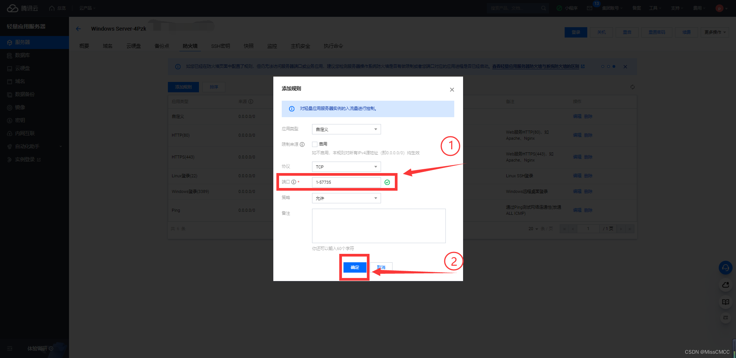The image size is (736, 358).
Task: Confirm the rule with 确定 button
Action: pyautogui.click(x=355, y=267)
